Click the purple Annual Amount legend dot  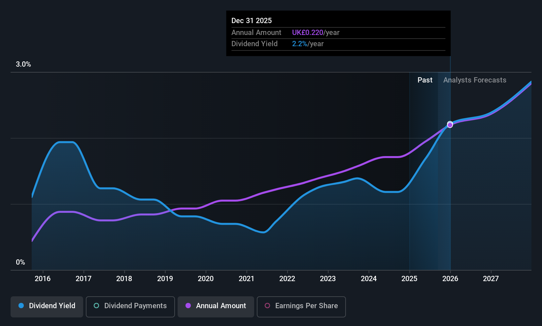coord(188,306)
